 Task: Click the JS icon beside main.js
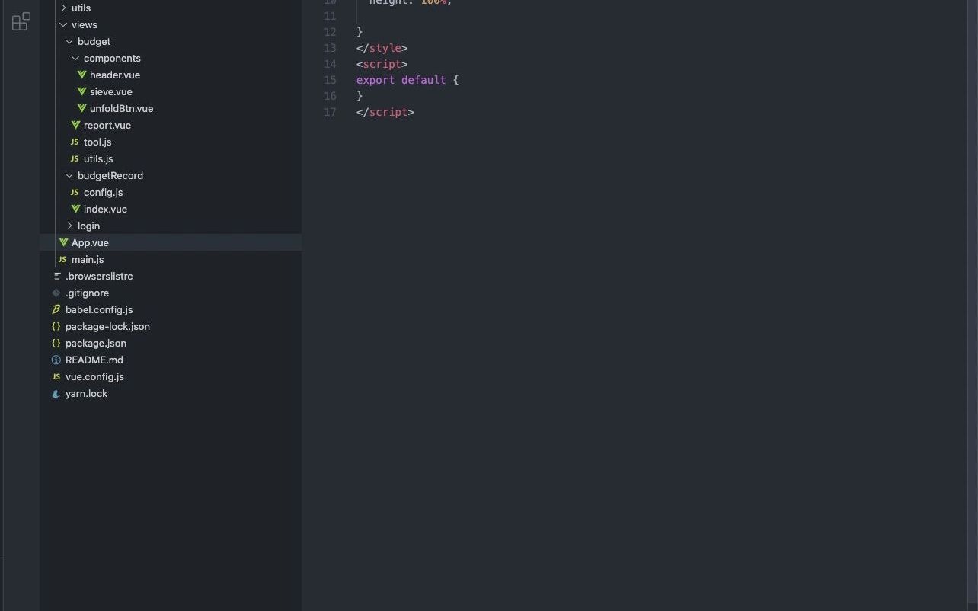[x=62, y=259]
